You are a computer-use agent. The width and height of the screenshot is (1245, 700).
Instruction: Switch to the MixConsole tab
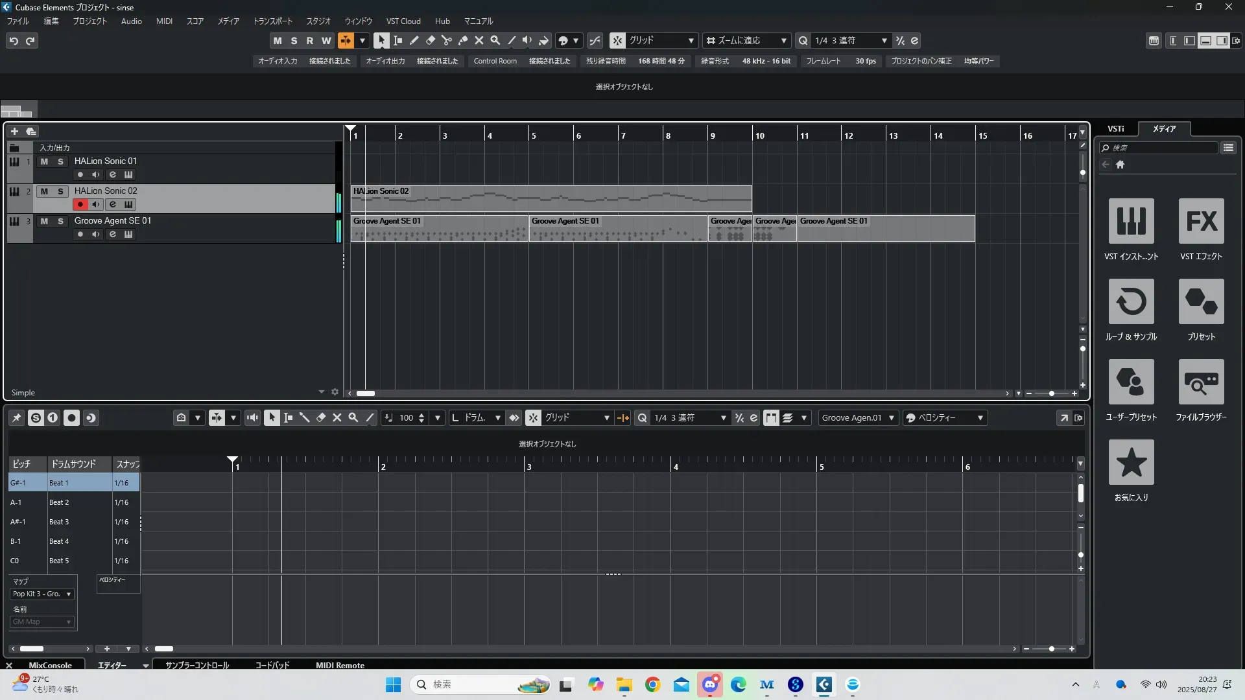pyautogui.click(x=50, y=666)
